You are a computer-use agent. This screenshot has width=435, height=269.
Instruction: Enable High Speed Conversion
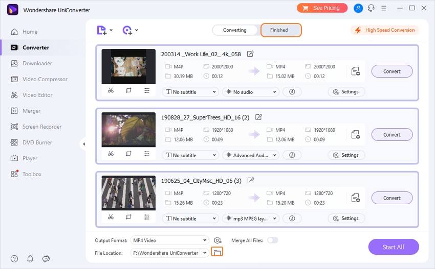[x=385, y=30]
